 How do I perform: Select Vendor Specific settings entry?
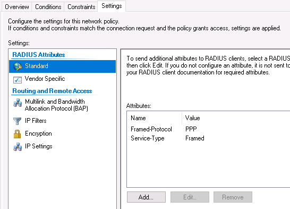[63, 79]
